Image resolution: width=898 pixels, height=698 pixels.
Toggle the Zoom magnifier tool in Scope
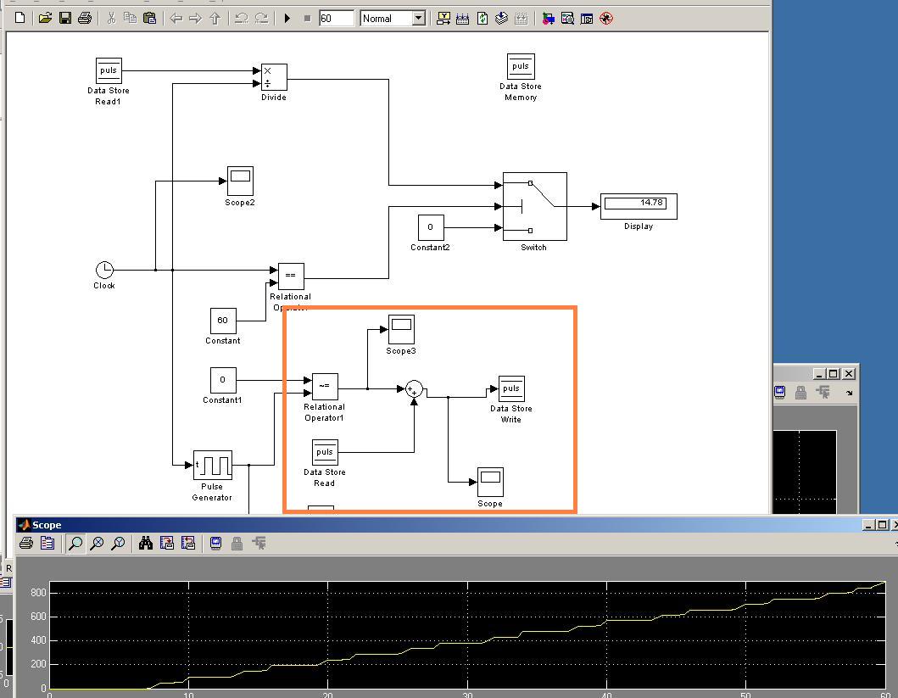(x=75, y=543)
